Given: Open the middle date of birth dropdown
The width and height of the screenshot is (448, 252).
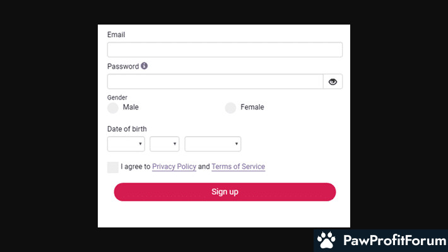Looking at the screenshot, I should [164, 144].
